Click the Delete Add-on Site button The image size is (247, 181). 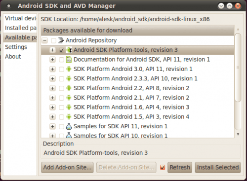(126, 167)
